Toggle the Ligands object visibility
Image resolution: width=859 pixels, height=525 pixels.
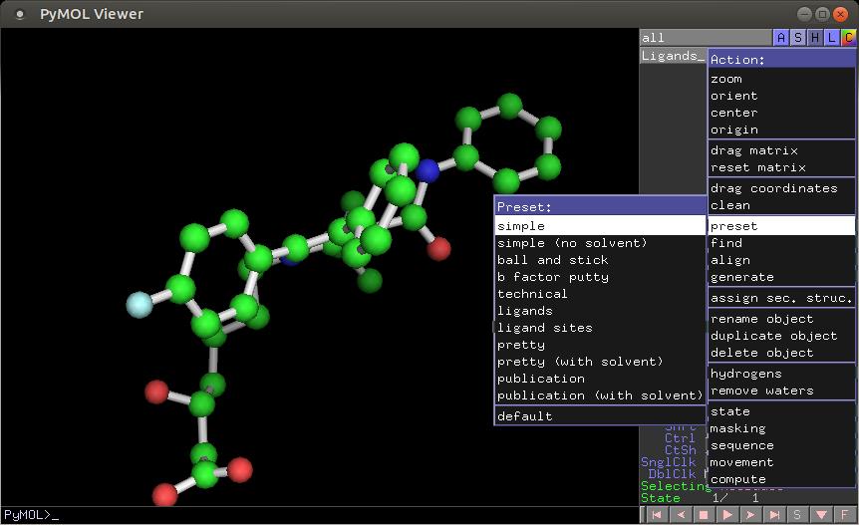(x=673, y=56)
